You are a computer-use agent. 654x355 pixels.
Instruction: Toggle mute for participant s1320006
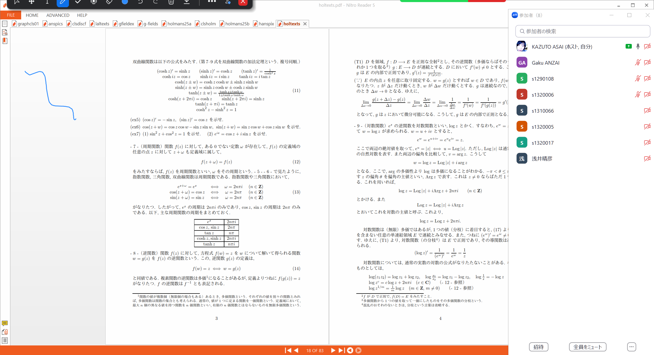637,94
